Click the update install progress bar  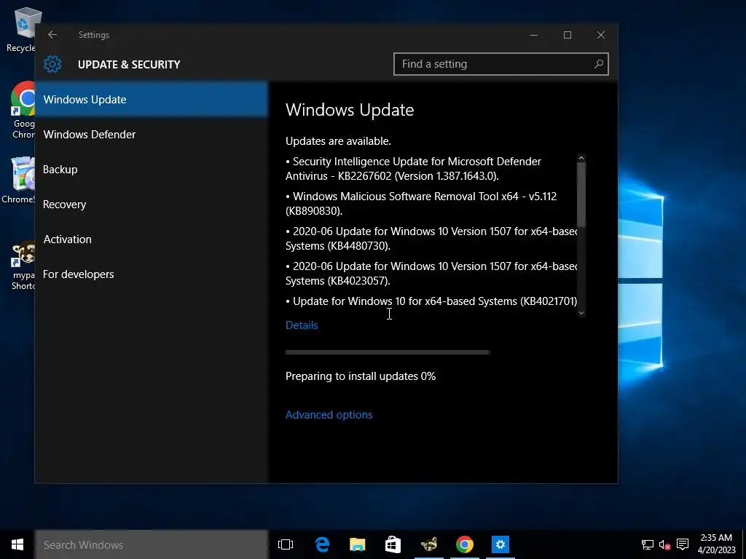tap(388, 352)
